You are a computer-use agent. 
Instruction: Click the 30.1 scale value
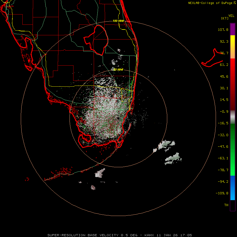click(224, 88)
